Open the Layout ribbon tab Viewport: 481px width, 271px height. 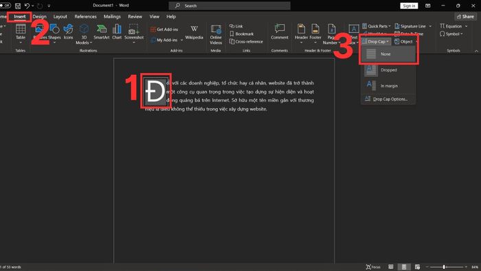coord(60,17)
